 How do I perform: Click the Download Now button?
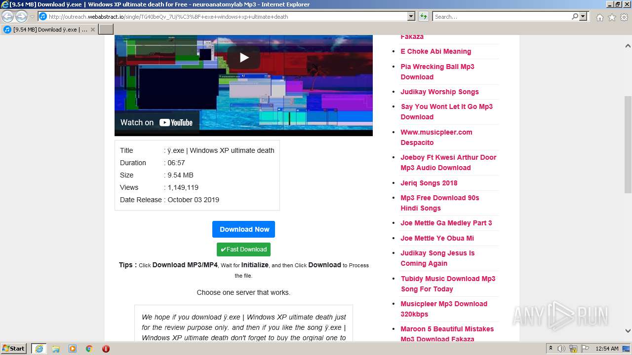243,229
